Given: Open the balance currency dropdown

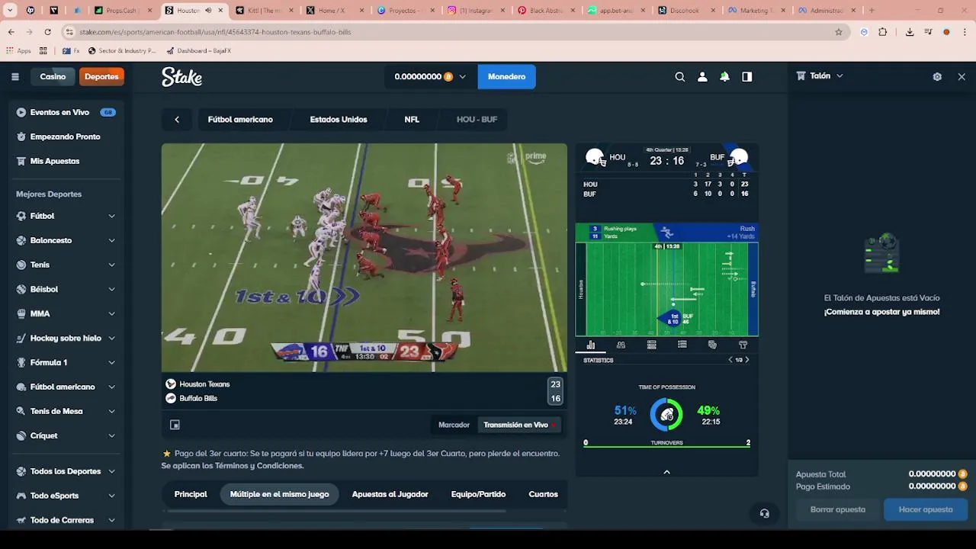Looking at the screenshot, I should [x=429, y=76].
